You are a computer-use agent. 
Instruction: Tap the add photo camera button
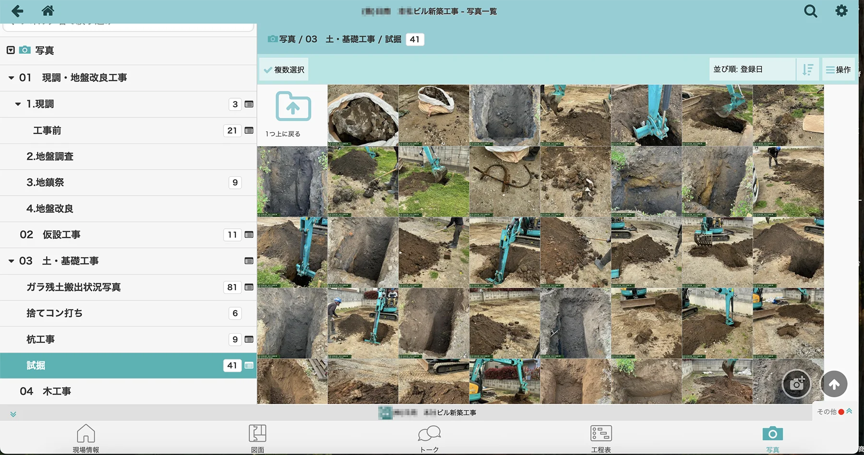tap(797, 384)
